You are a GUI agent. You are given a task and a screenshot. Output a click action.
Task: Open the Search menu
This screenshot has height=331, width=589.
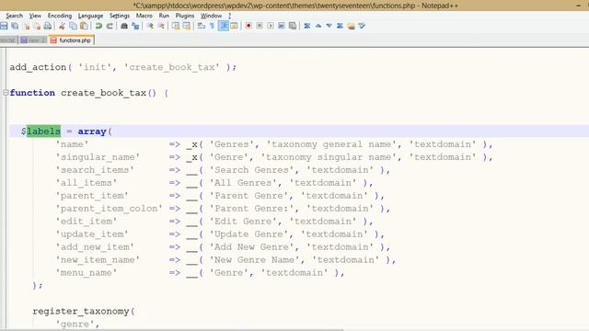point(15,16)
